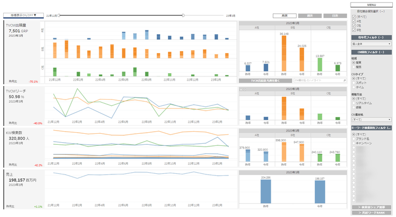The height and width of the screenshot is (217, 396).
Task: Click the TVCM出稿量 凡例を開く button
Action: tap(265, 81)
